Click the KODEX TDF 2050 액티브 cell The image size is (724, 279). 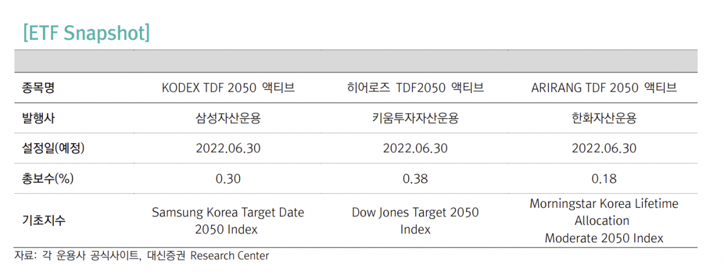(228, 88)
